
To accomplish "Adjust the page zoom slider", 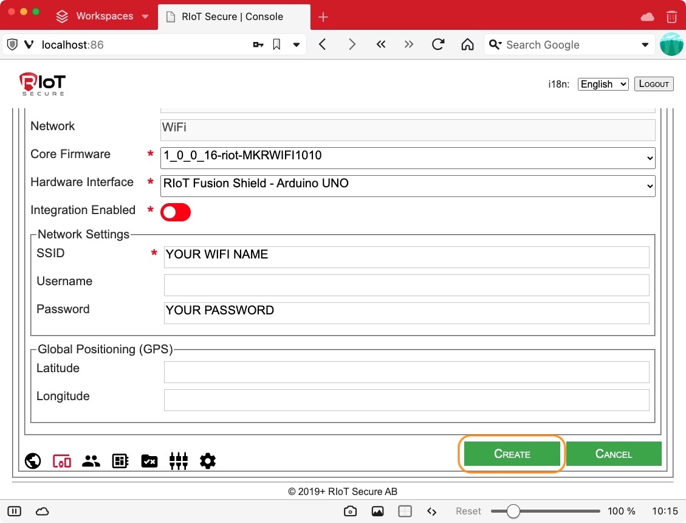I will [x=513, y=511].
